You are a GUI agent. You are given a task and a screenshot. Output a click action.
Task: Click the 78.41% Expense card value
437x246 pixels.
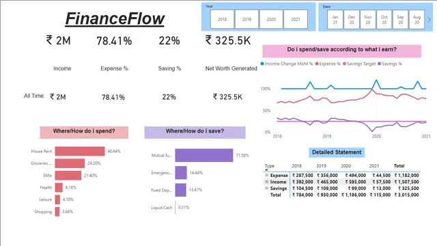[114, 41]
